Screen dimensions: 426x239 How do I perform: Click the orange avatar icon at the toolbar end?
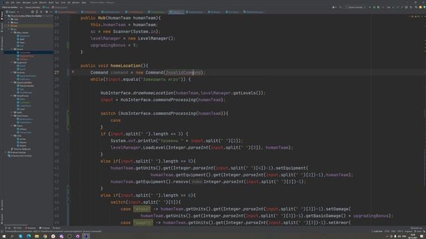pos(421,7)
